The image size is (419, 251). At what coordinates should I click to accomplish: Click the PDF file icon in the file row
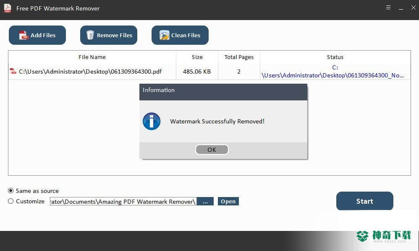coord(13,72)
